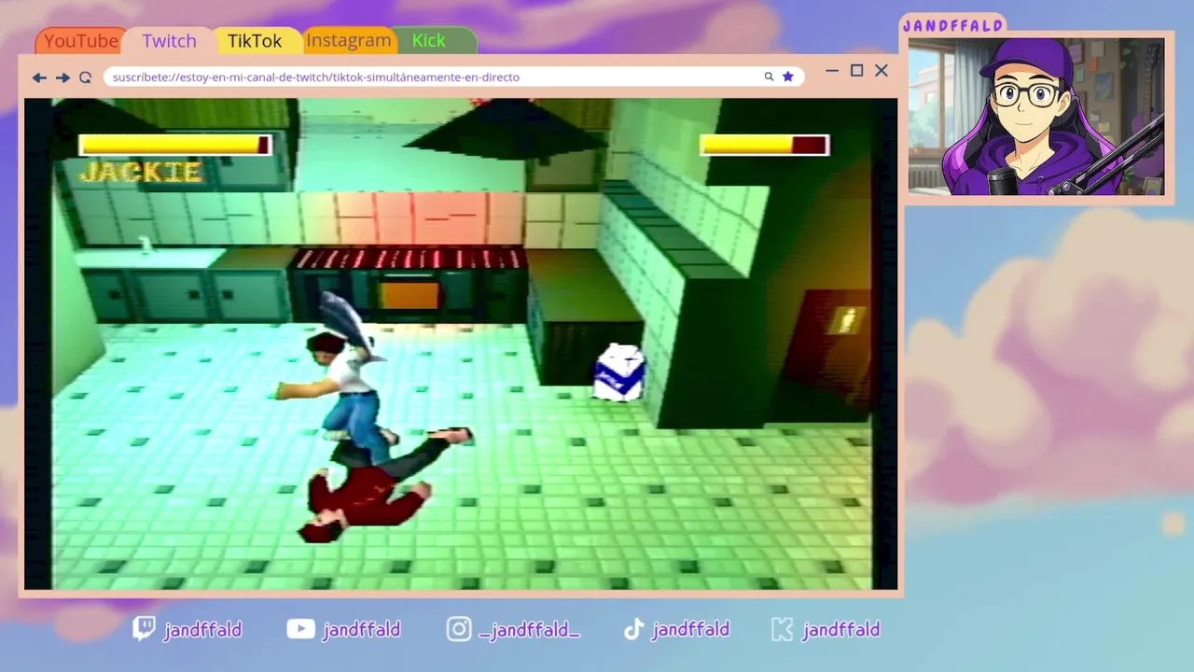The image size is (1194, 672).
Task: Minimize the pink browser frame window
Action: 832,71
